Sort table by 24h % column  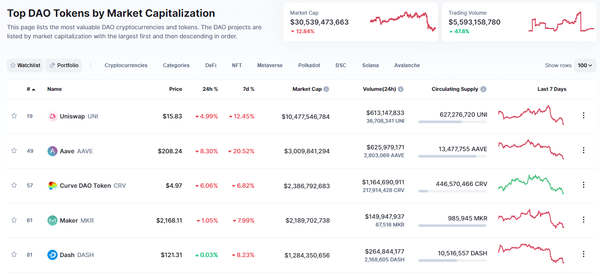210,89
